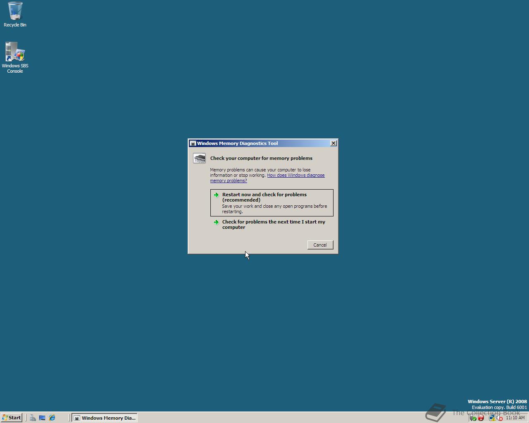This screenshot has width=529, height=423.
Task: Open the Recycle Bin desktop icon
Action: point(15,14)
